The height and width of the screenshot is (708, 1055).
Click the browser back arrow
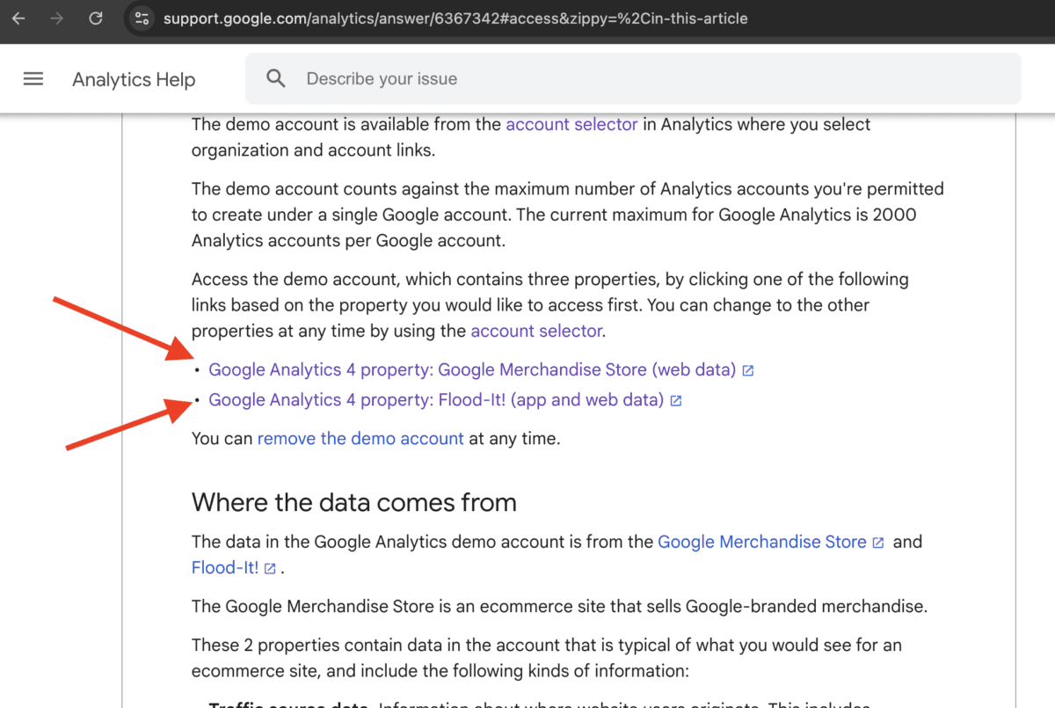click(18, 18)
